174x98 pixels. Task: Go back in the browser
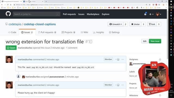point(2,5)
